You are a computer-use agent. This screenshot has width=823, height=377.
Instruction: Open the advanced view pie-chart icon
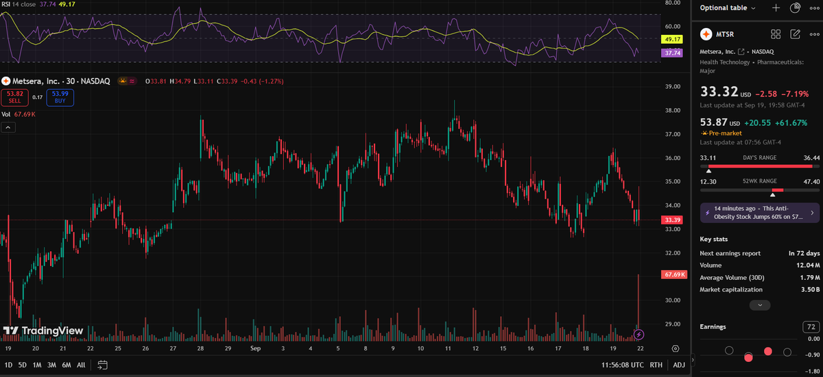(796, 8)
